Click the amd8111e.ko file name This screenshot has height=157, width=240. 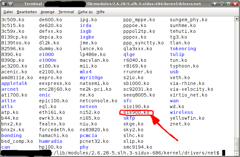tap(17, 78)
